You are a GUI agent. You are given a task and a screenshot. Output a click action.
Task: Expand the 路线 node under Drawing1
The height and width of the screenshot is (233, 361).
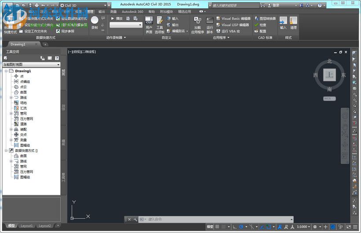coord(11,98)
